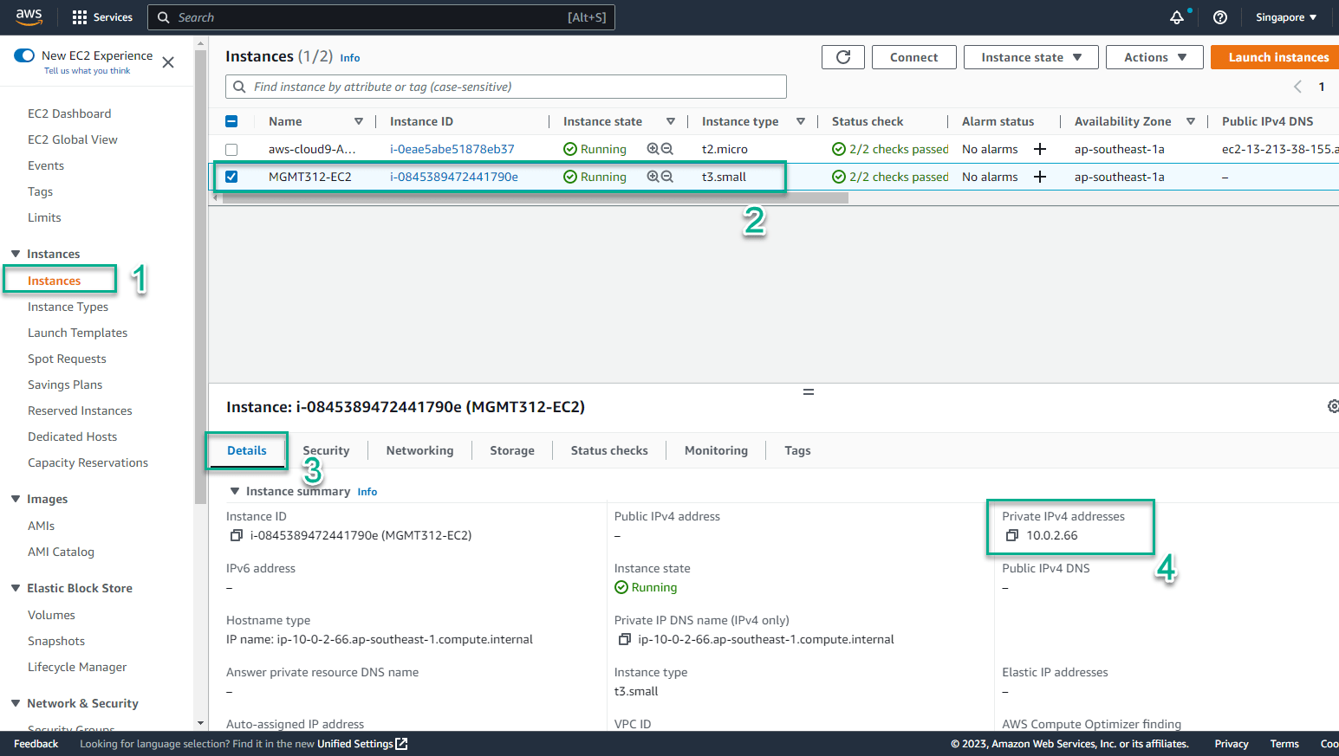The width and height of the screenshot is (1339, 756).
Task: Toggle the select-all instances checkbox
Action: tap(231, 121)
